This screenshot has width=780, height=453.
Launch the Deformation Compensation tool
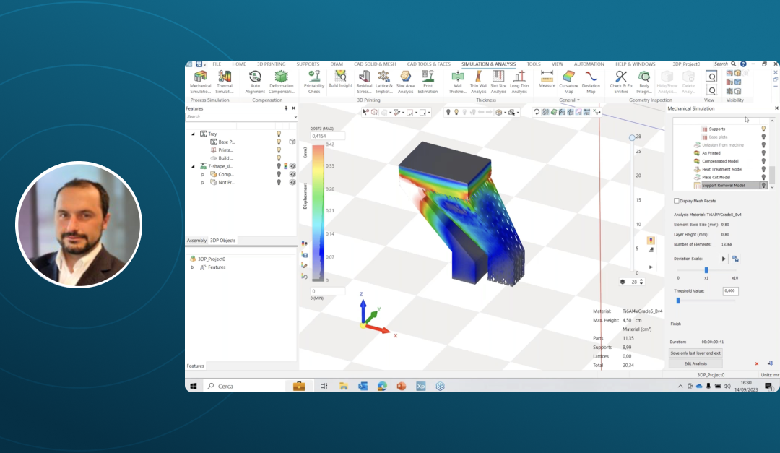(x=281, y=81)
